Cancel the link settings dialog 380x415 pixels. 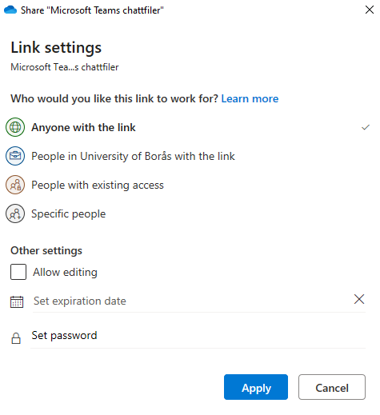(x=332, y=387)
